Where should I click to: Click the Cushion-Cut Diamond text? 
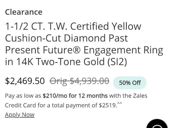pyautogui.click(x=55, y=38)
